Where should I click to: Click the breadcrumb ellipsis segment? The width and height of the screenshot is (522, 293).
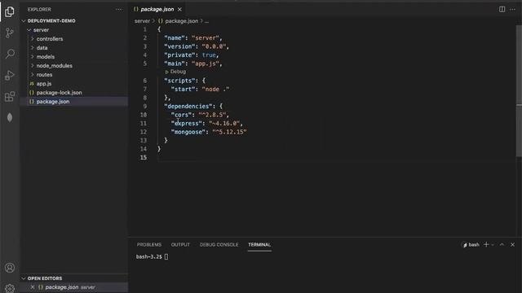[206, 21]
